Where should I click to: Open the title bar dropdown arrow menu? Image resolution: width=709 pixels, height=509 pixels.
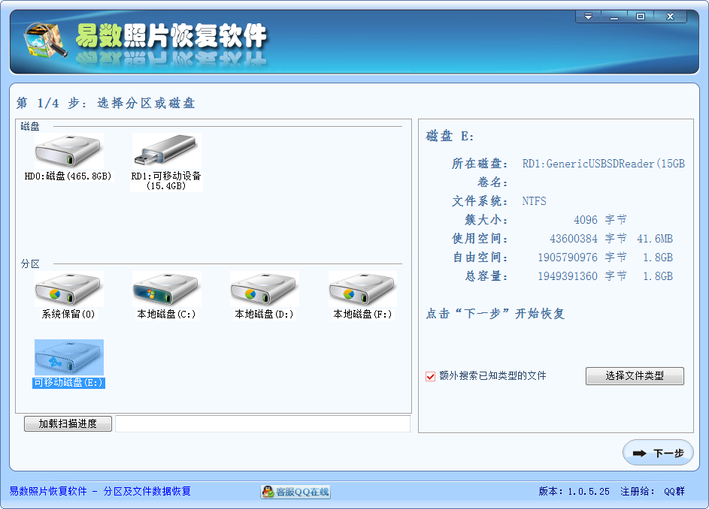point(587,16)
